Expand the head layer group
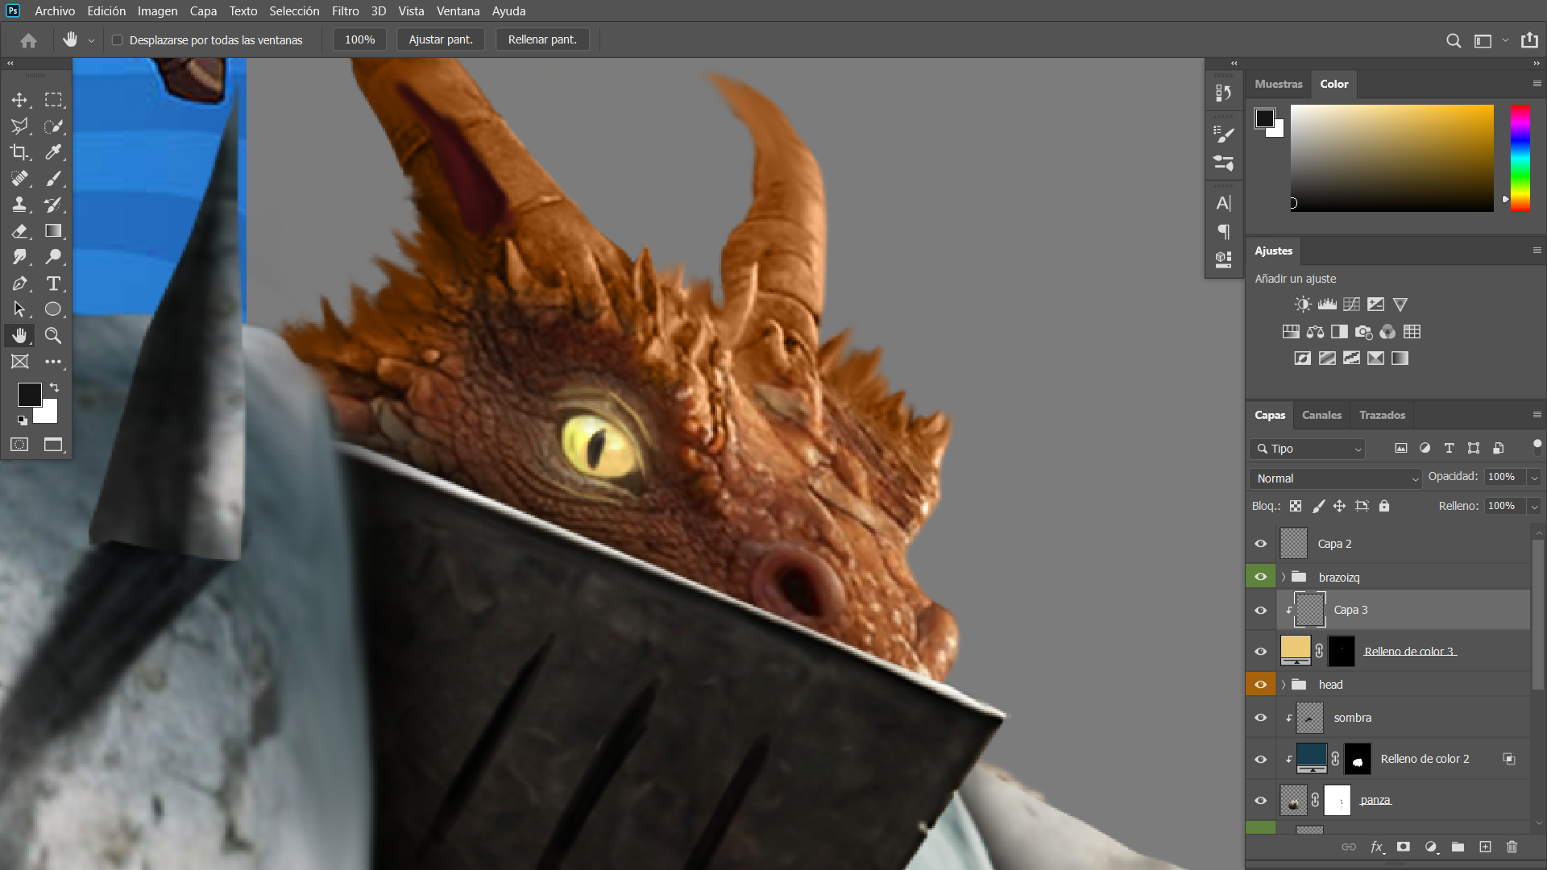 pos(1284,685)
